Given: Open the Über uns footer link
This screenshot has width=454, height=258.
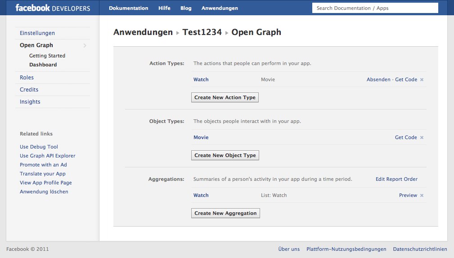Looking at the screenshot, I should tap(289, 249).
